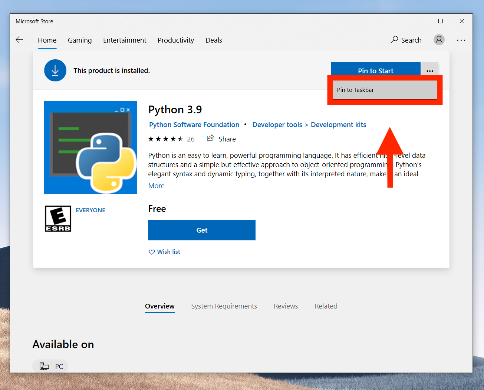Click the PC availability chip
Screen dimensions: 484x390
click(x=50, y=366)
